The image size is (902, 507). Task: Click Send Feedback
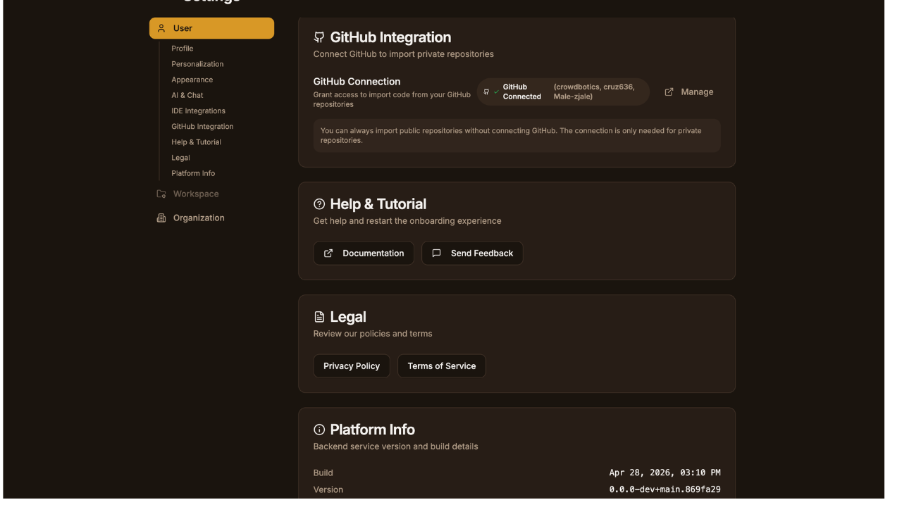click(472, 253)
